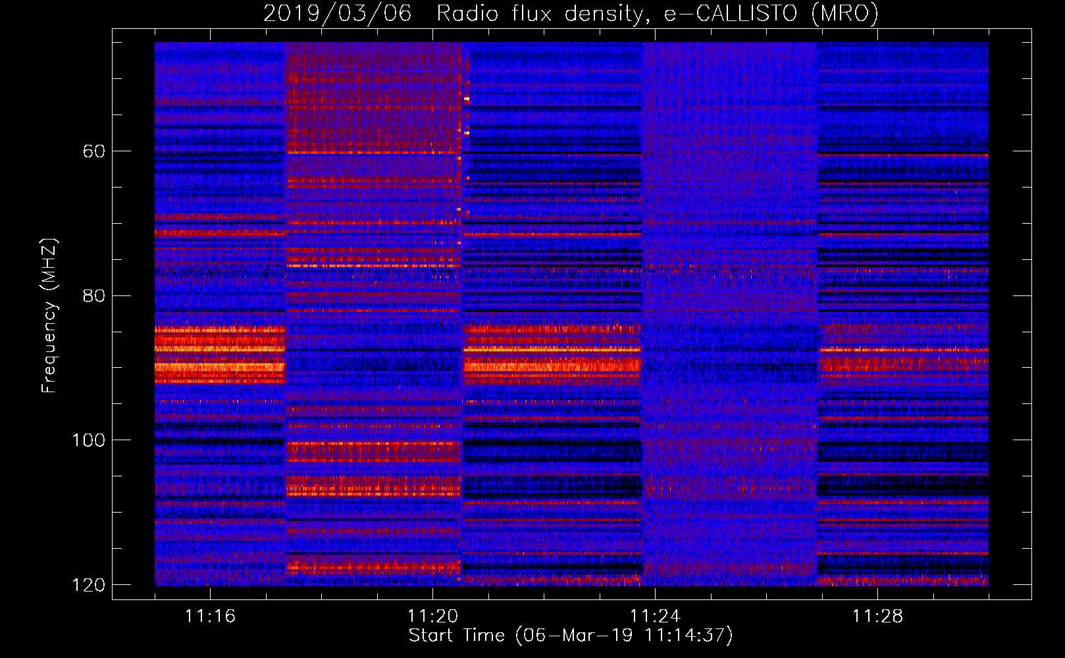
Task: Click the 'Frequency (MHZ)' axis label
Action: [49, 315]
